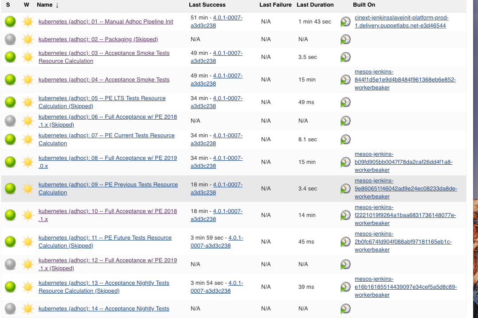Screen dimensions: 478x318
Task: Click '8.1 sec' duration of job 07
Action: click(308, 139)
